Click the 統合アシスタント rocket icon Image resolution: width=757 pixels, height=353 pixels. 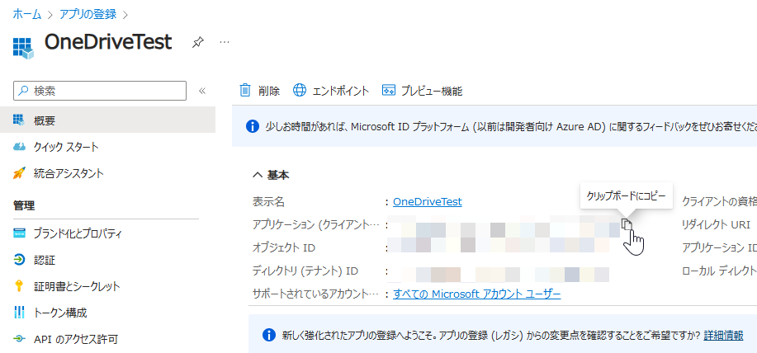tap(19, 173)
